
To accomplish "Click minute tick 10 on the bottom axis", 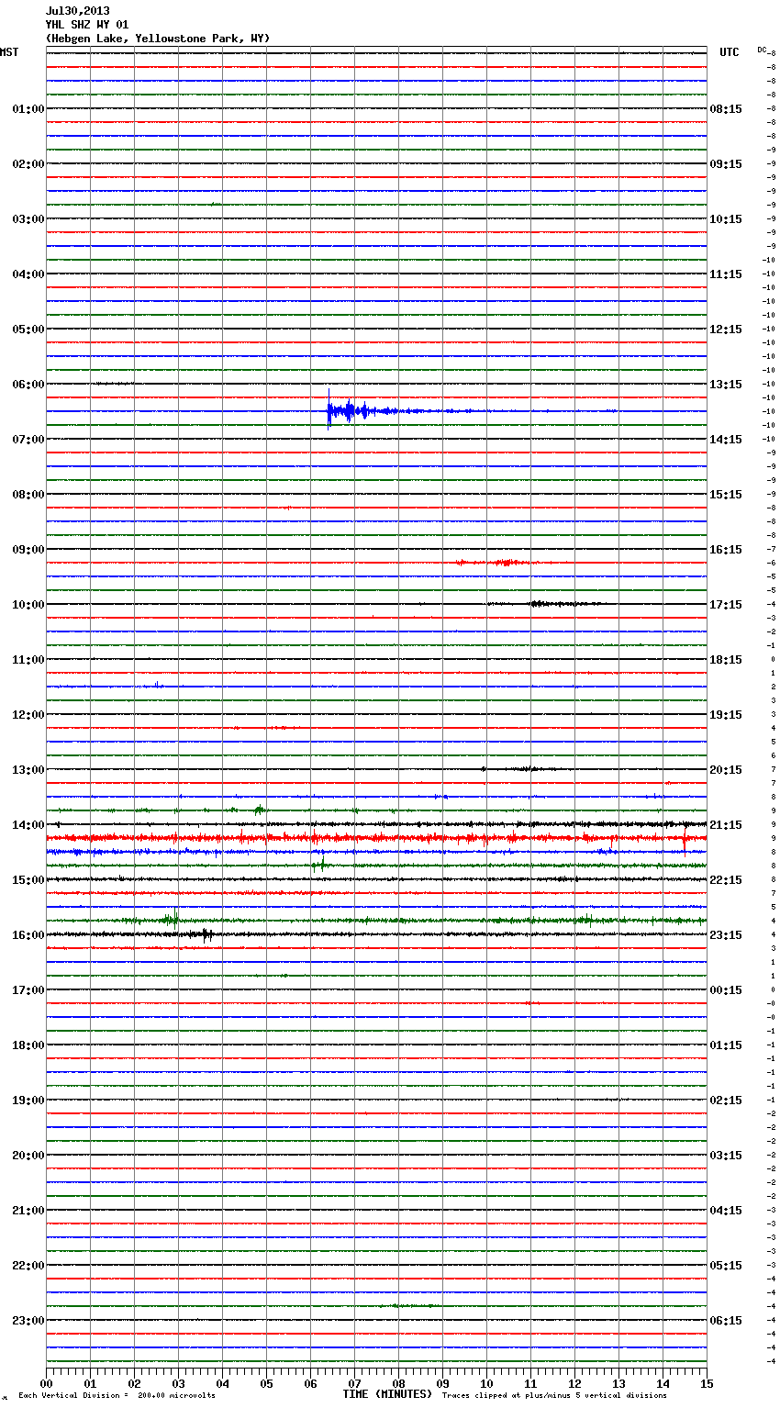I will (x=486, y=1383).
